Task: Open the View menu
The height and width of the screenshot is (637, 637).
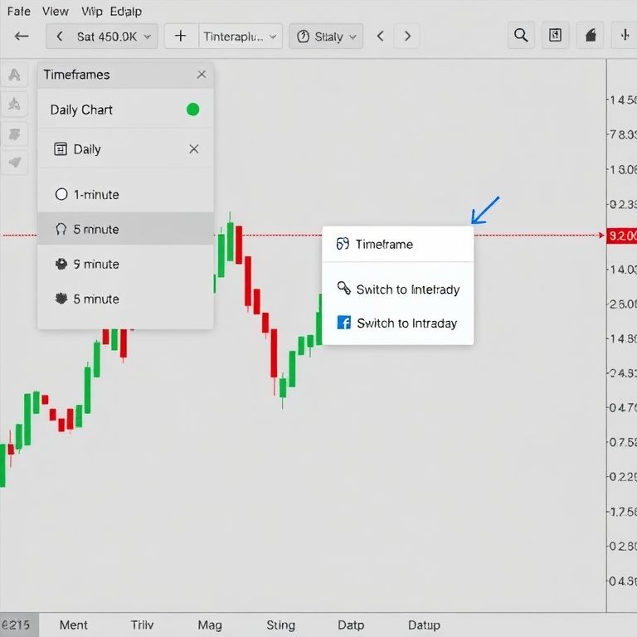Action: coord(56,11)
